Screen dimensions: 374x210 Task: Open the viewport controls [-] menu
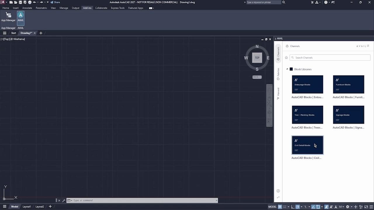[2, 39]
